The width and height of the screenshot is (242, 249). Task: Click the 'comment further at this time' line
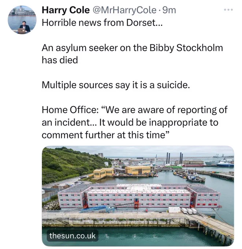coord(104,135)
